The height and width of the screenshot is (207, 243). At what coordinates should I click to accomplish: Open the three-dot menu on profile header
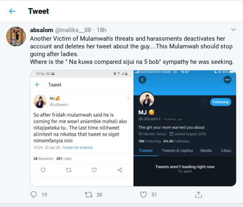pyautogui.click(x=227, y=80)
